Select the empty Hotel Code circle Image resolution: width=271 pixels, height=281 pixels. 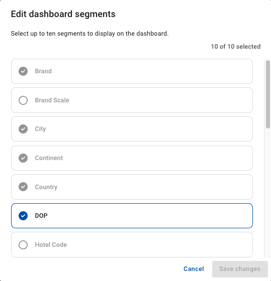23,245
